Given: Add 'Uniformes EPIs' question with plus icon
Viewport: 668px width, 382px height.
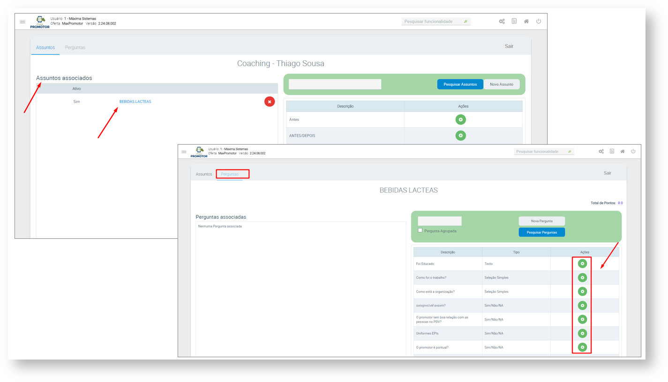Looking at the screenshot, I should pyautogui.click(x=582, y=333).
